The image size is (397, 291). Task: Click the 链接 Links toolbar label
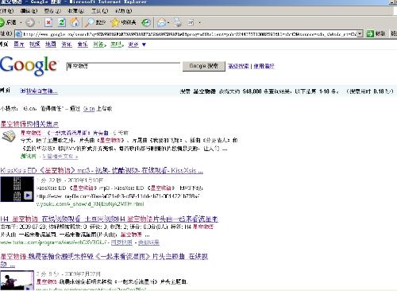[394, 33]
